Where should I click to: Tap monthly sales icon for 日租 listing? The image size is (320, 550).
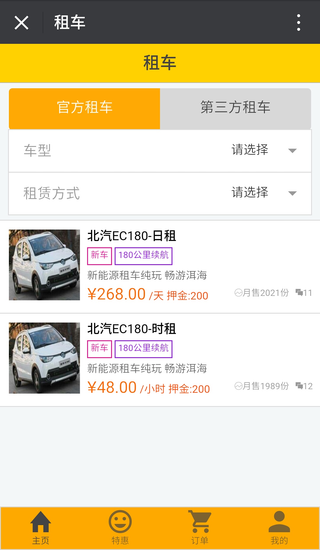pos(239,293)
